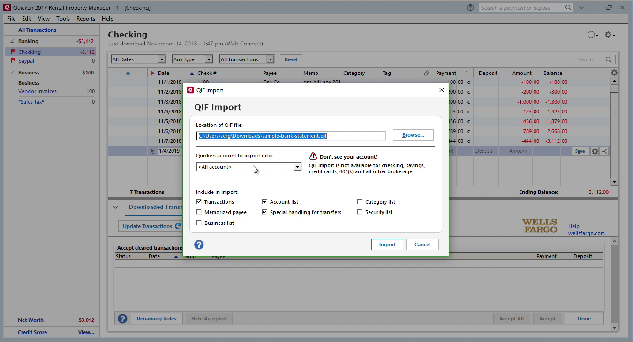Enable the Category list checkbox
The image size is (633, 342).
360,201
